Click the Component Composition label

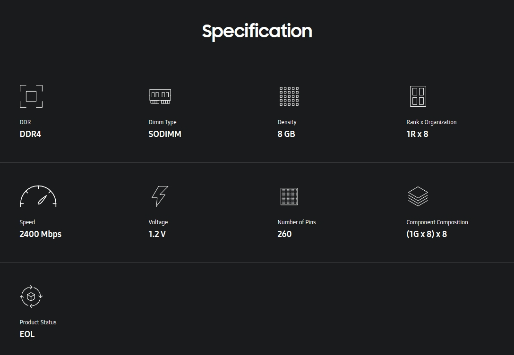[437, 222]
